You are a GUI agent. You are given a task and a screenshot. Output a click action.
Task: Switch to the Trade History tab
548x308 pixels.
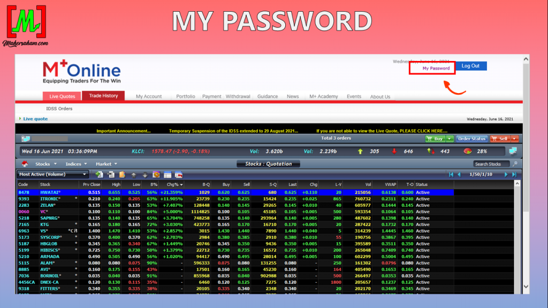pos(103,96)
